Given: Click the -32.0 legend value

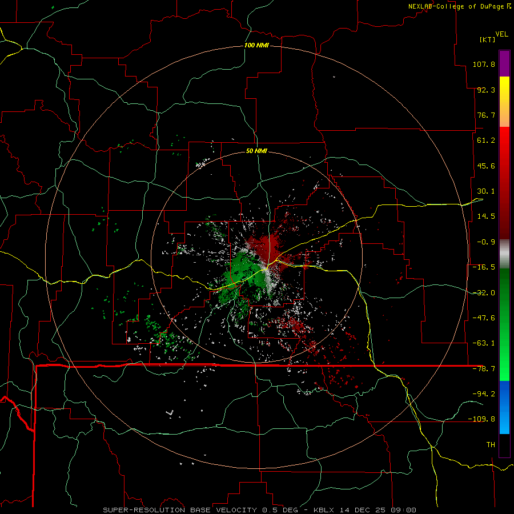Looking at the screenshot, I should click(484, 293).
